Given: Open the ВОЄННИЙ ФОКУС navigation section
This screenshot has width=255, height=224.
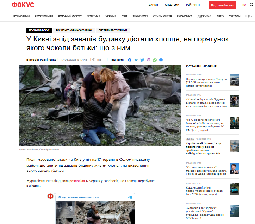Looking at the screenshot, I should [70, 16].
